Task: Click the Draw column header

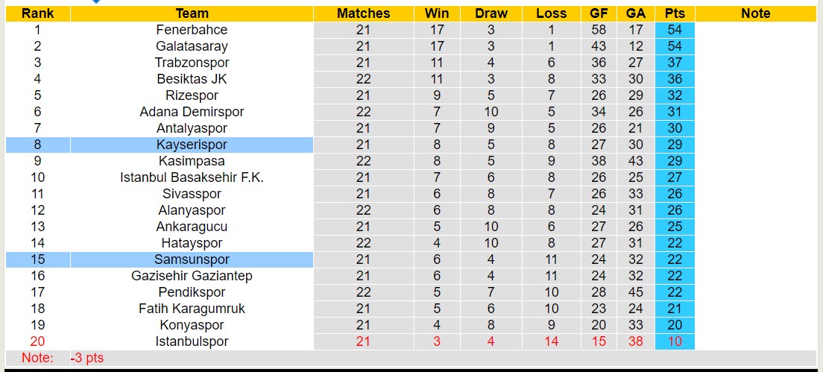Action: (491, 13)
